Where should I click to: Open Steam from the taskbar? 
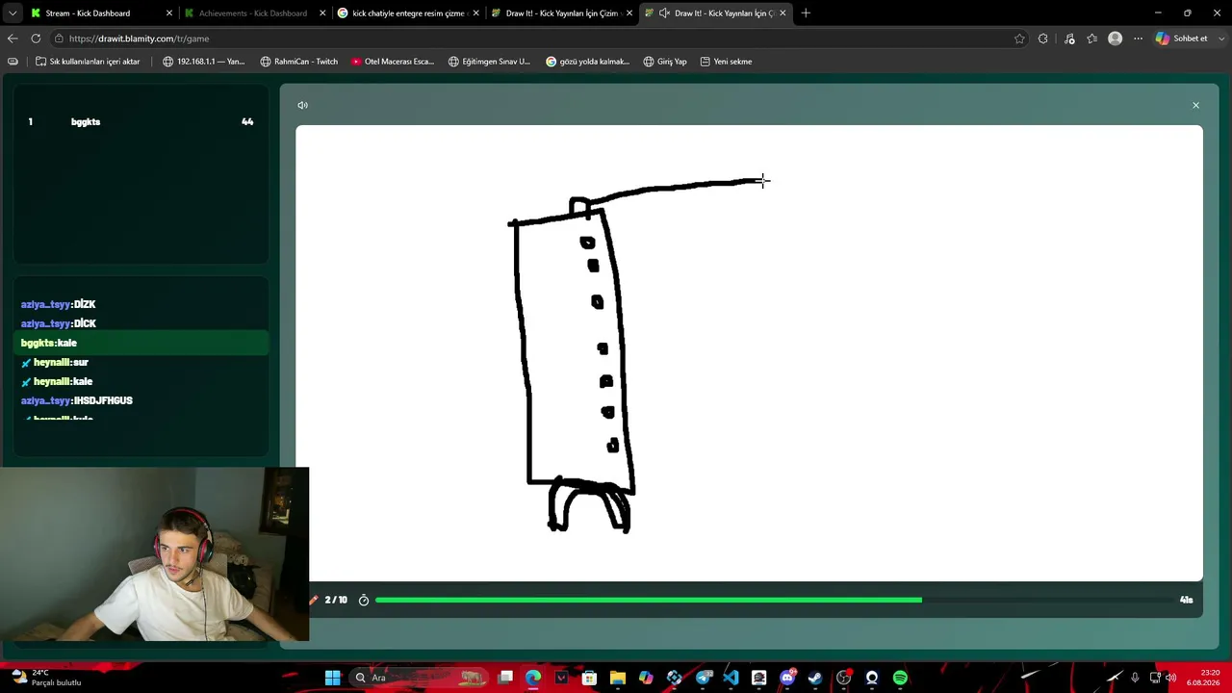pos(815,678)
